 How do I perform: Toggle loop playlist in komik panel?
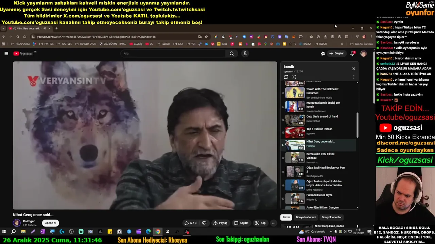(286, 77)
